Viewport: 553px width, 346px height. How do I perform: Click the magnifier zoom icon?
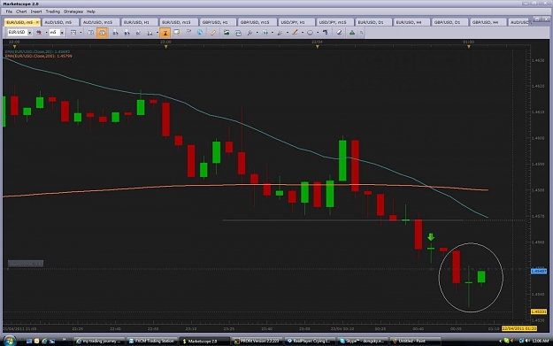pos(250,33)
